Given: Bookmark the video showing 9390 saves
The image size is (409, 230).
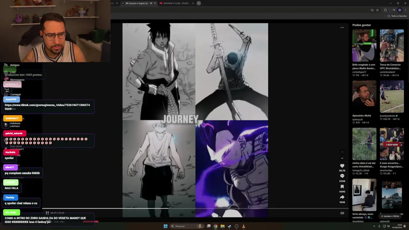Looking at the screenshot, I should pos(342,187).
